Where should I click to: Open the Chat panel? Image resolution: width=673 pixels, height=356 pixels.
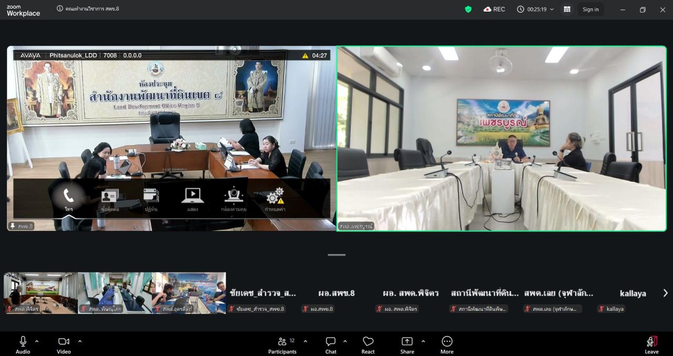coord(331,344)
